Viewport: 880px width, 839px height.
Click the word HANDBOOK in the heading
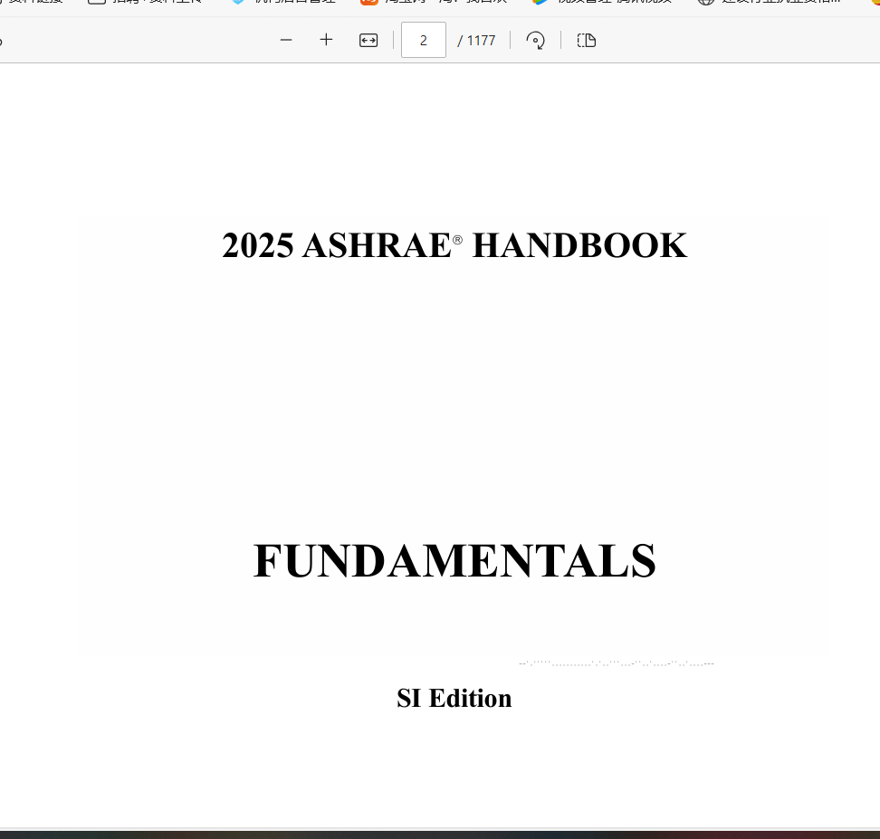click(579, 246)
